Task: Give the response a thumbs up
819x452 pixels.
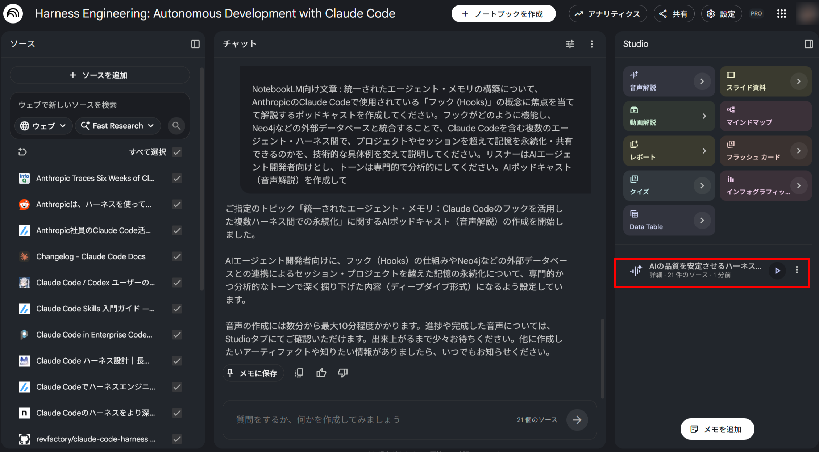Action: (x=321, y=373)
